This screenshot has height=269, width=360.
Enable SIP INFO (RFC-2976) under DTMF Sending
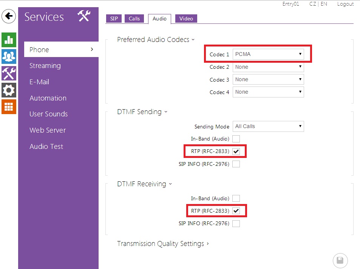click(x=236, y=164)
